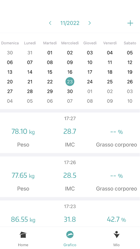The height and width of the screenshot is (249, 140).
Task: Tap the 42.7 % body fat value
Action: [116, 219]
